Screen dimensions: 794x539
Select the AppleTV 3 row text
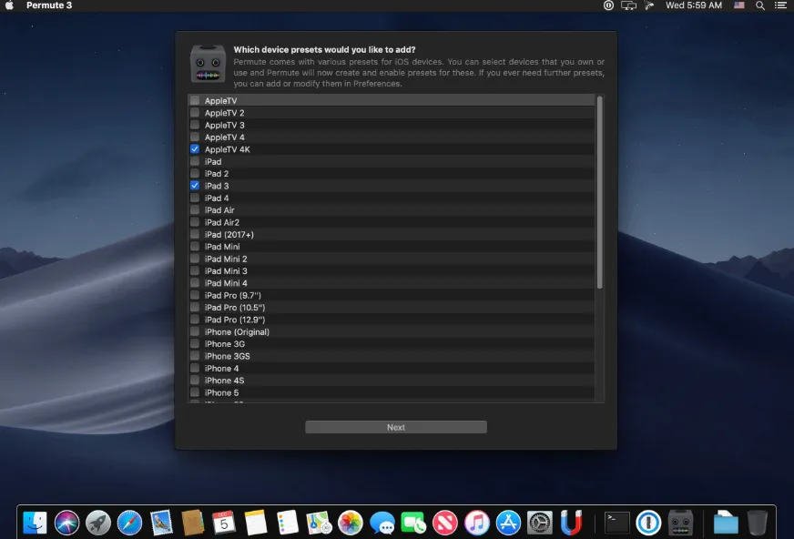pyautogui.click(x=224, y=125)
